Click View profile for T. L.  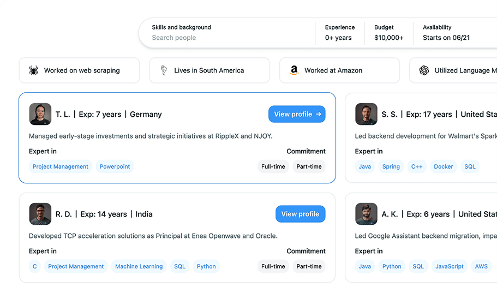[297, 114]
